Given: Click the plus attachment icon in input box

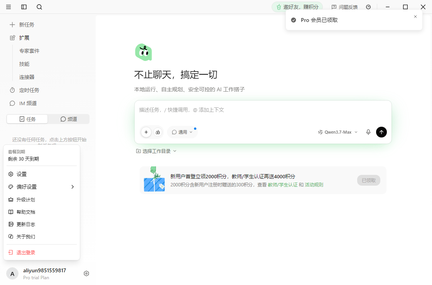Looking at the screenshot, I should pyautogui.click(x=146, y=132).
